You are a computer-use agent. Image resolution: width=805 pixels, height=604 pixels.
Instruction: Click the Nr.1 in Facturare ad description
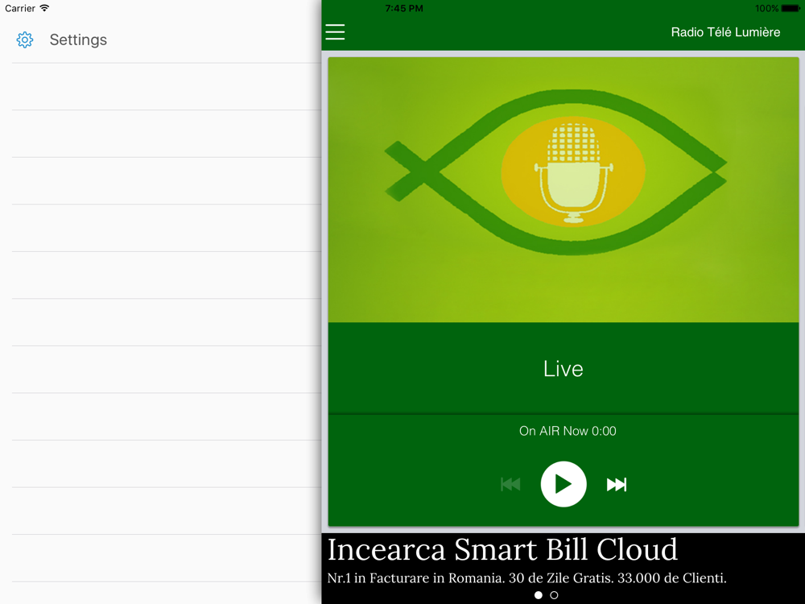[x=526, y=577]
